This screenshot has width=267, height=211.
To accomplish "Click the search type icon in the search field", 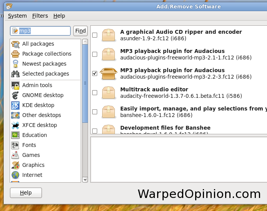I will pos(15,31).
